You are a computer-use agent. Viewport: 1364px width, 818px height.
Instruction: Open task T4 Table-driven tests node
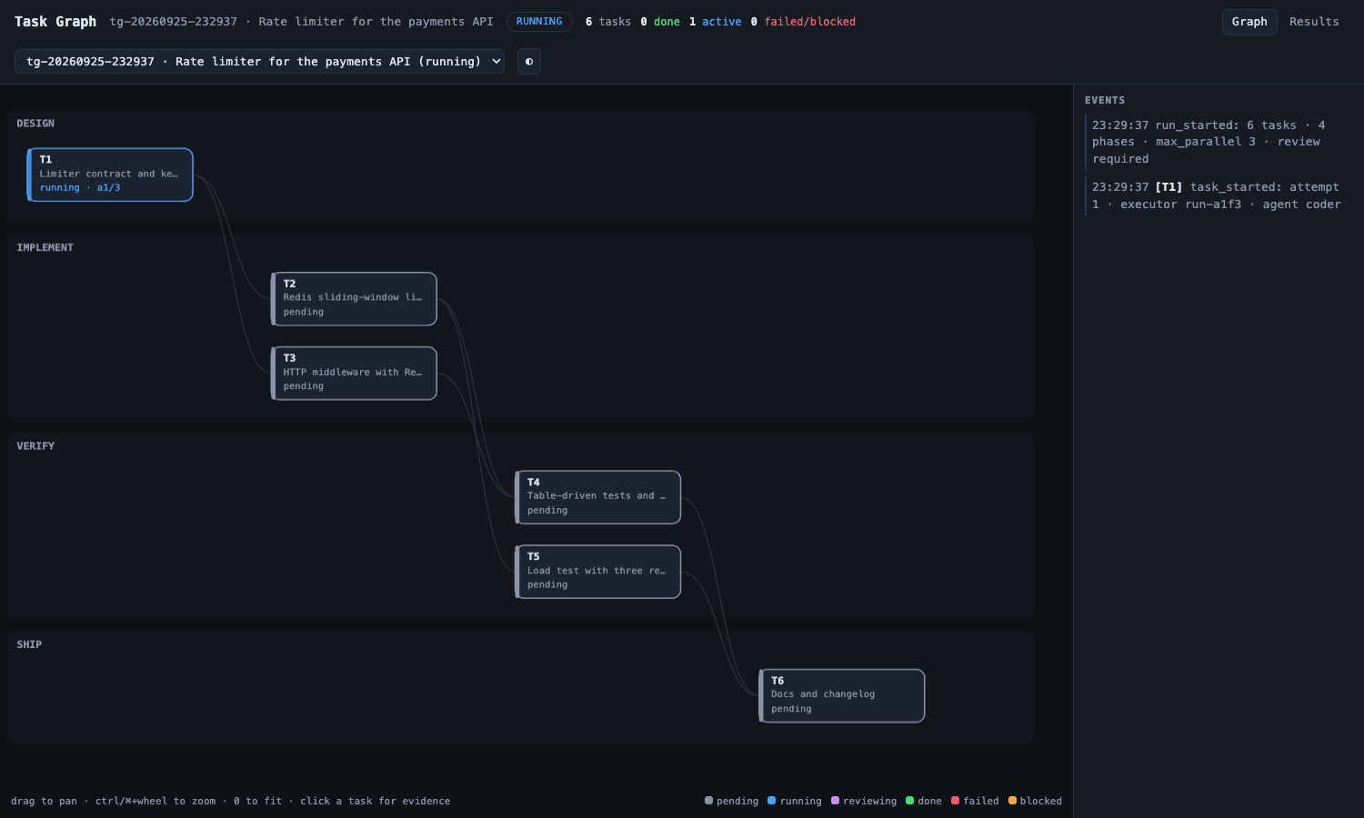pyautogui.click(x=598, y=497)
